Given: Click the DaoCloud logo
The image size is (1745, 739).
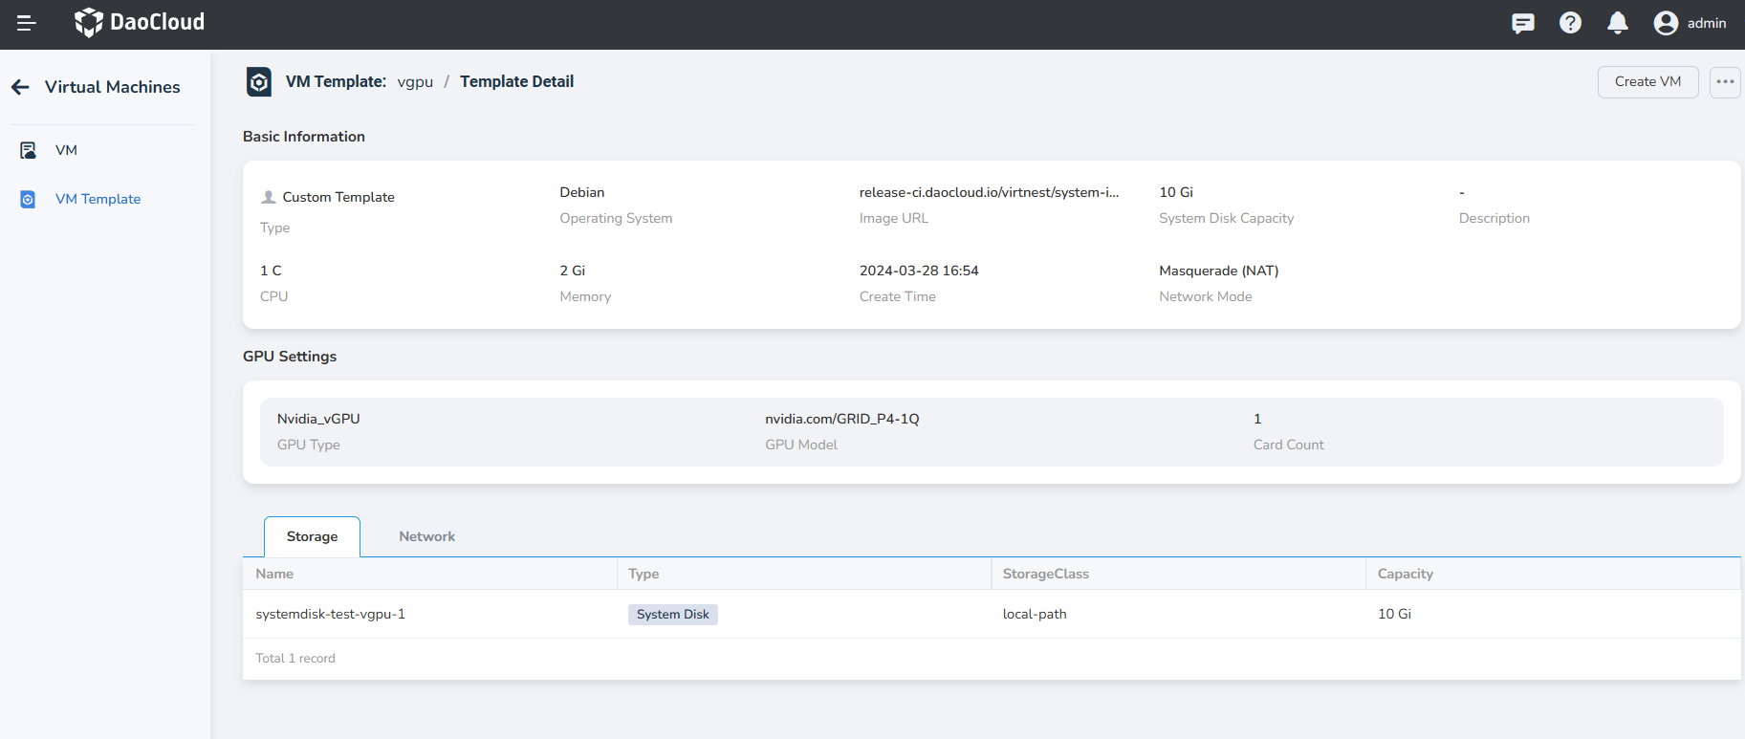Looking at the screenshot, I should click(x=140, y=22).
